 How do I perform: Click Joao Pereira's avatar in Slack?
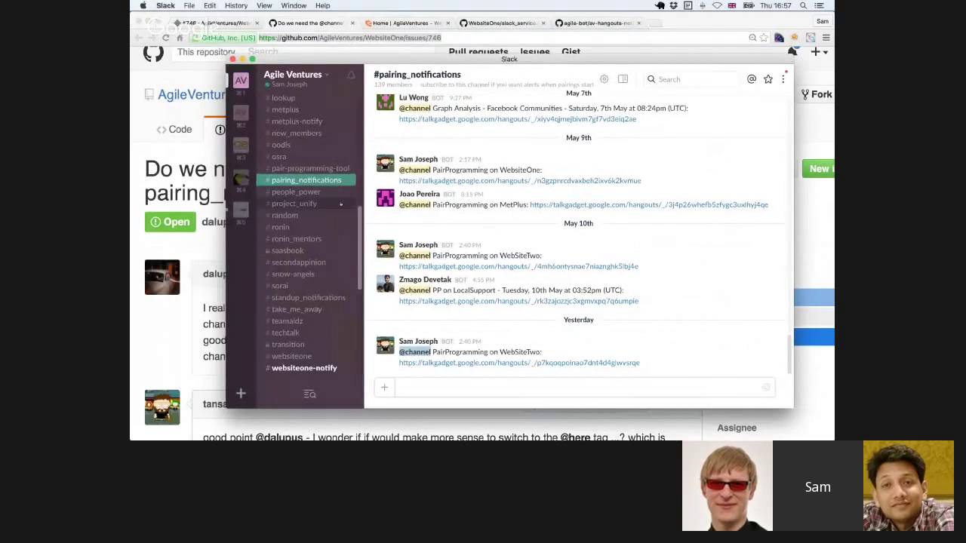pyautogui.click(x=386, y=198)
